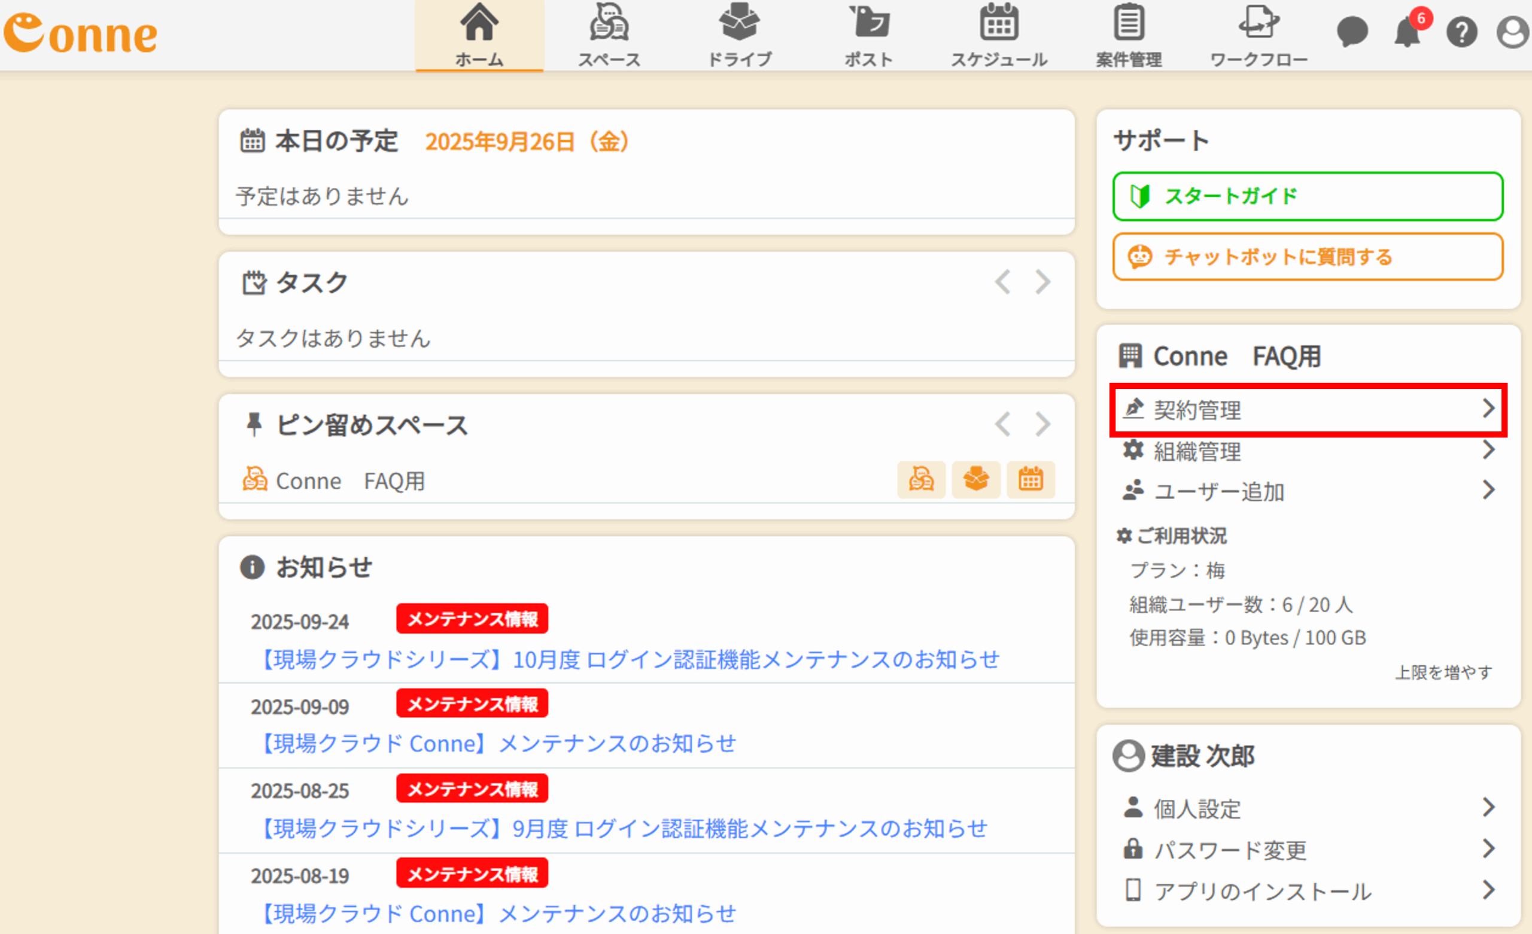Open drive box icon for pinned space

(975, 479)
